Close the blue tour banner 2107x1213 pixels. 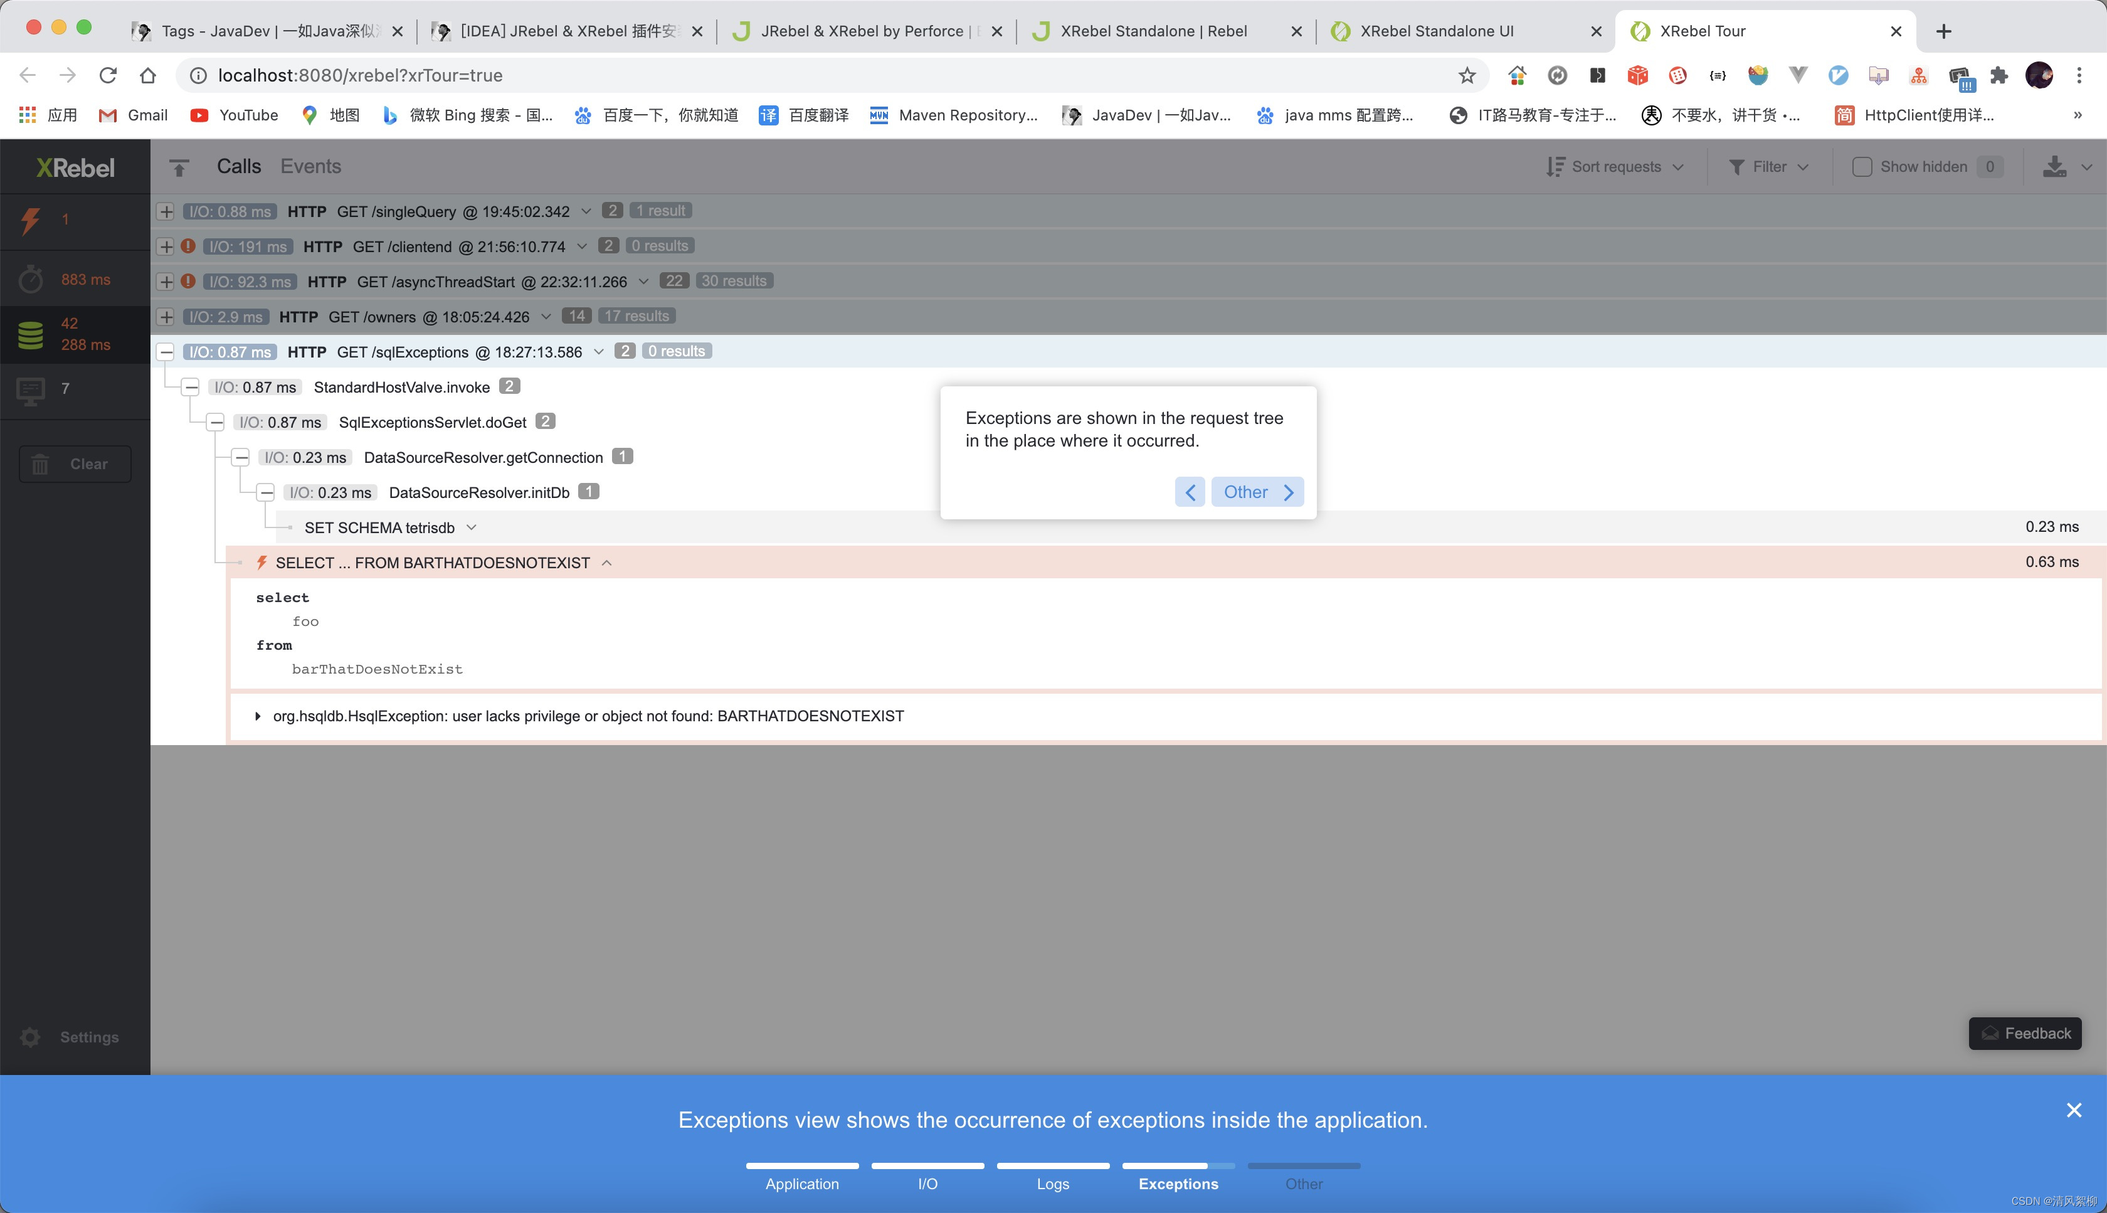(2074, 1110)
